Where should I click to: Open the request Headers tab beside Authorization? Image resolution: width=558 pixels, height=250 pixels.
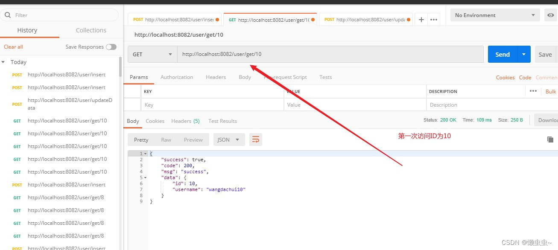[216, 77]
